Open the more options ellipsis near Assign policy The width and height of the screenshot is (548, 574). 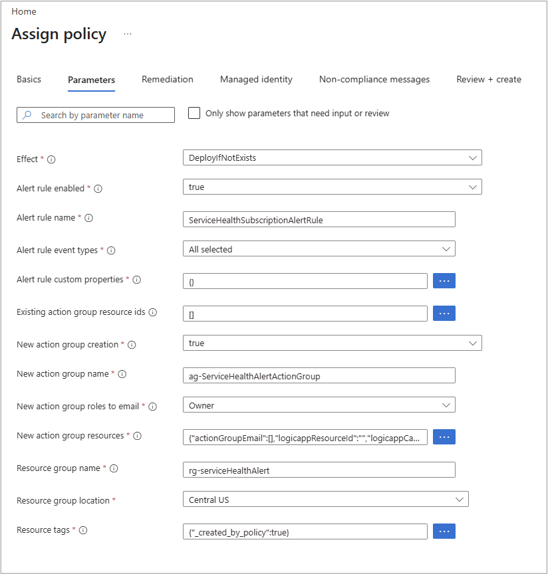[x=128, y=34]
